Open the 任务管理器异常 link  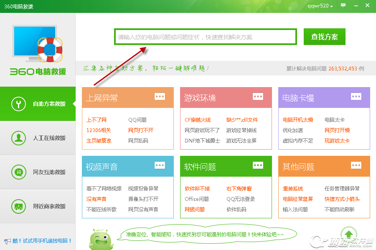[342, 188]
